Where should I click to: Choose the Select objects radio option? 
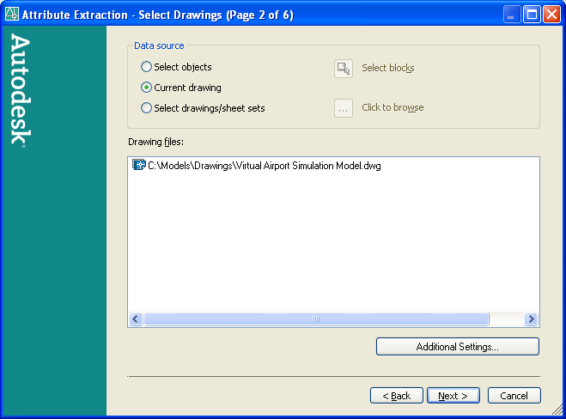pyautogui.click(x=177, y=67)
